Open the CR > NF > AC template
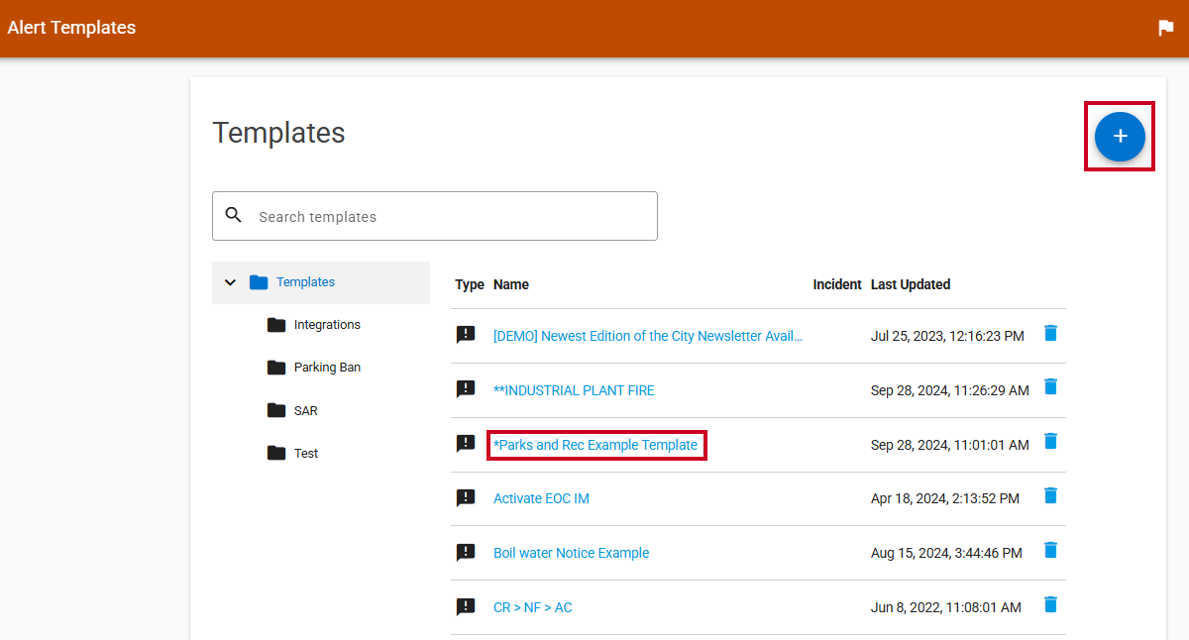The image size is (1189, 640). [x=532, y=607]
